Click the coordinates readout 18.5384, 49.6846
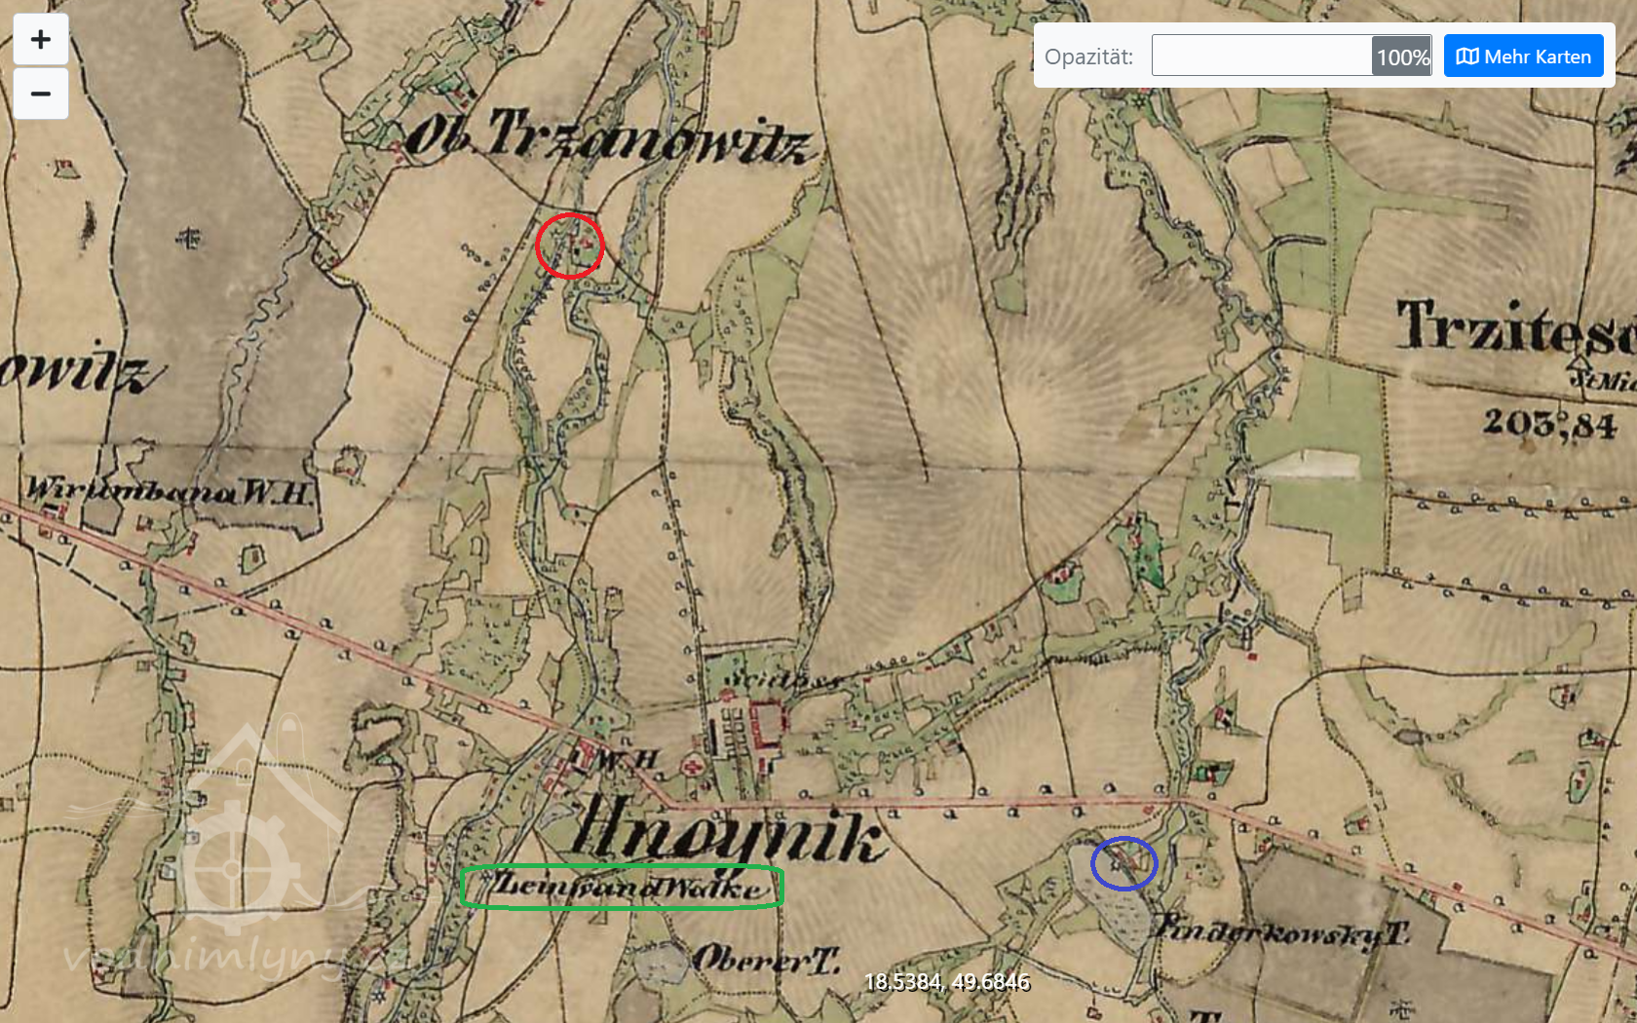The height and width of the screenshot is (1023, 1637). [946, 981]
